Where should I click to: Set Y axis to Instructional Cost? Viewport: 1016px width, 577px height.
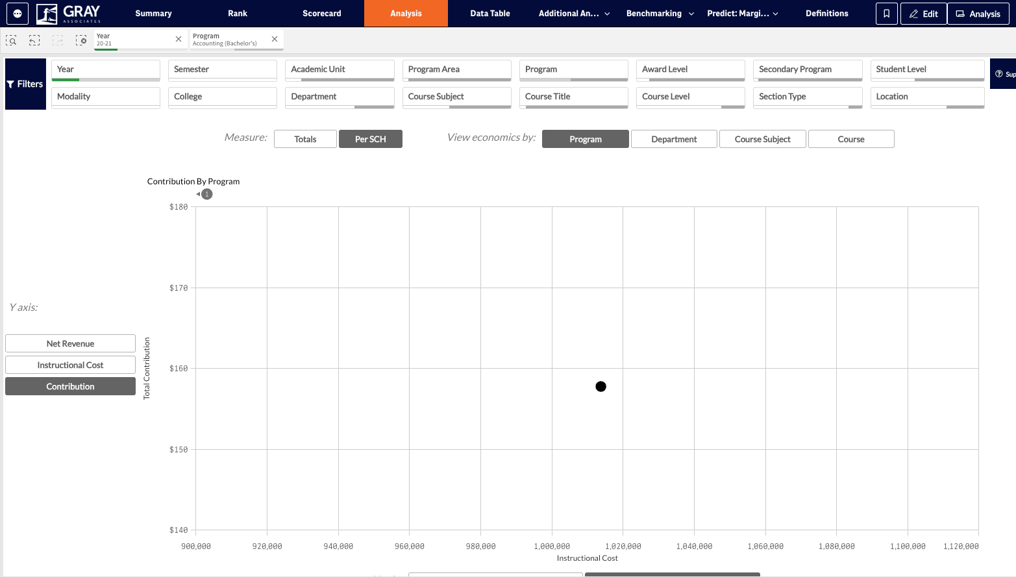click(x=70, y=365)
